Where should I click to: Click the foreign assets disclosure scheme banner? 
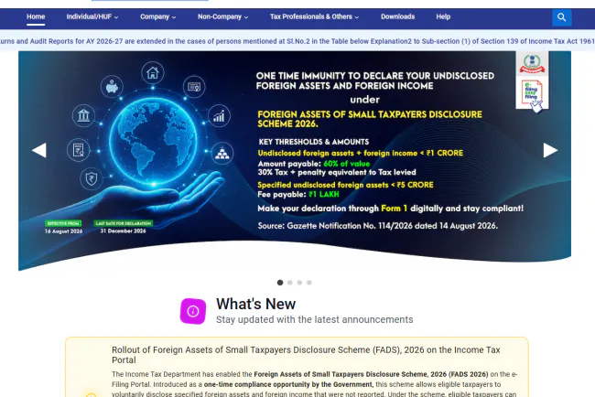(295, 159)
